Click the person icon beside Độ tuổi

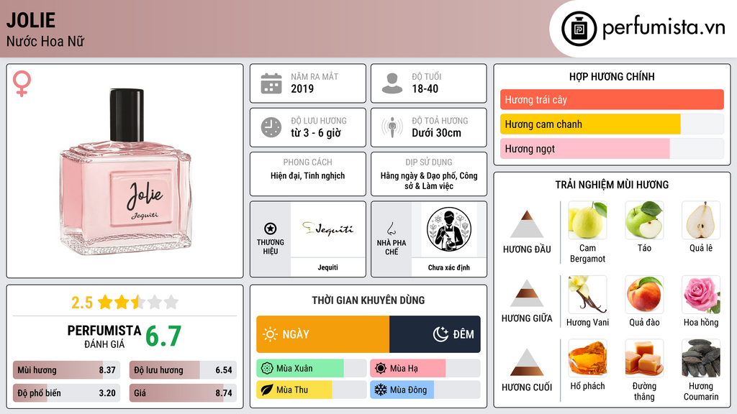pos(392,83)
